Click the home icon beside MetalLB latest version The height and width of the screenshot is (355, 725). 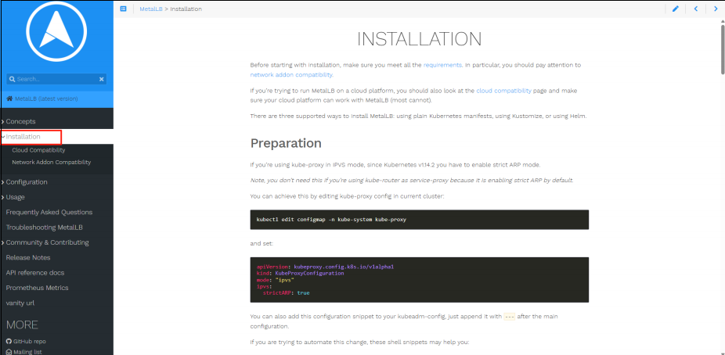point(9,99)
